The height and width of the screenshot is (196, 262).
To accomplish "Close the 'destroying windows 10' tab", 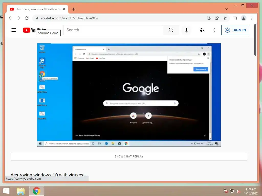I will [64, 9].
